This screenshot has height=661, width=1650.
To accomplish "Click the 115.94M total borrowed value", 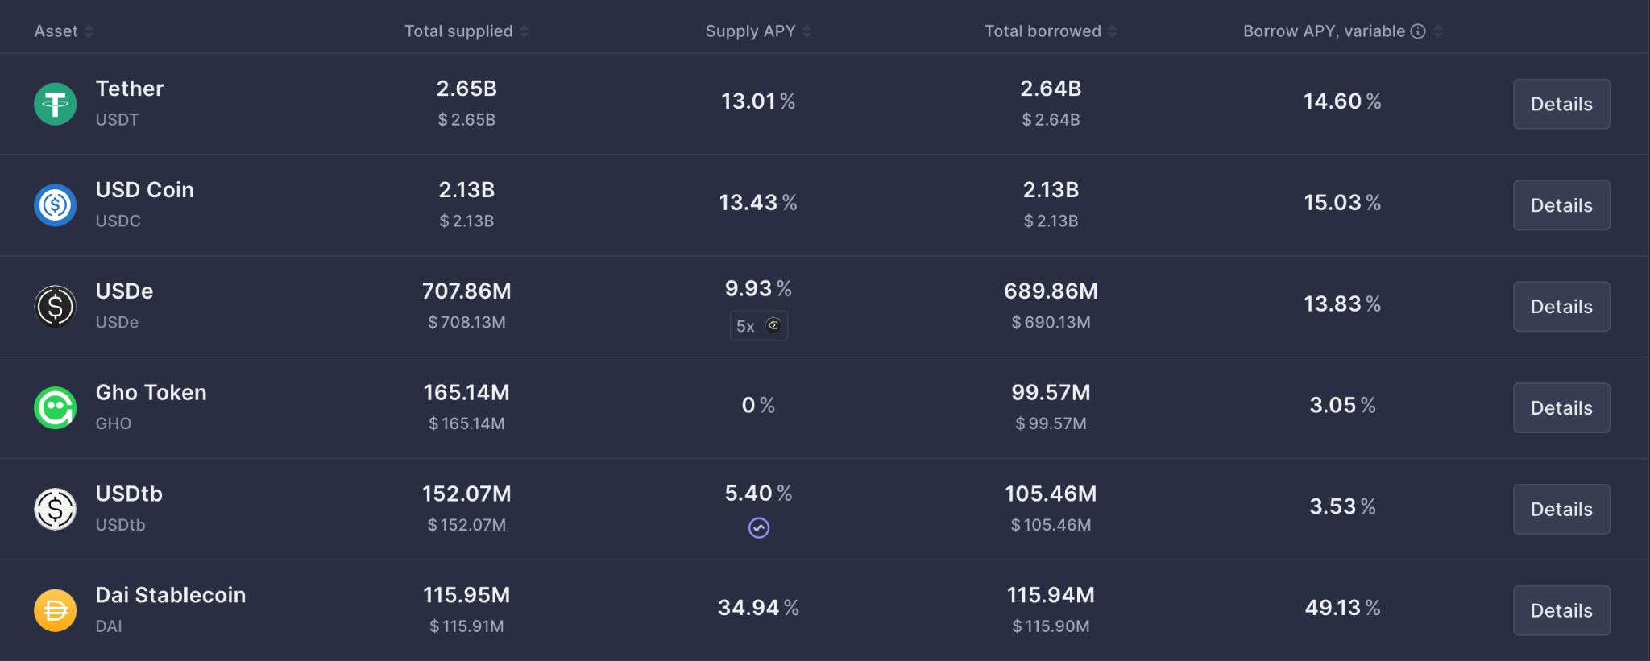I will 1051,596.
